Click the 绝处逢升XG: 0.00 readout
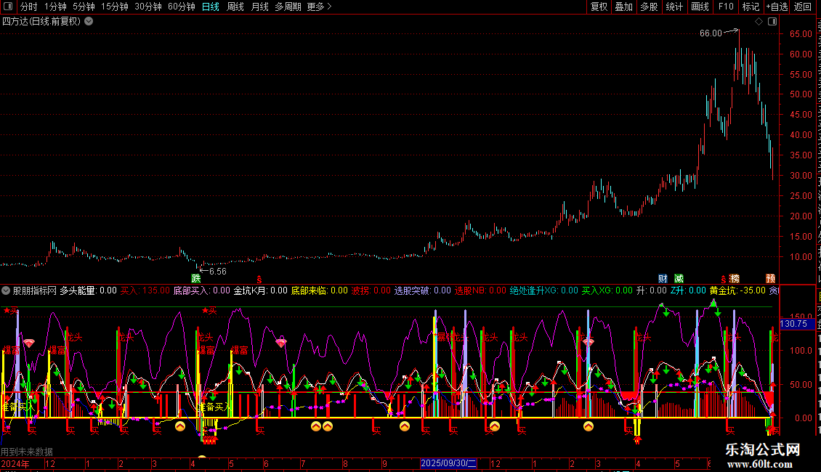The width and height of the screenshot is (821, 472). (544, 290)
